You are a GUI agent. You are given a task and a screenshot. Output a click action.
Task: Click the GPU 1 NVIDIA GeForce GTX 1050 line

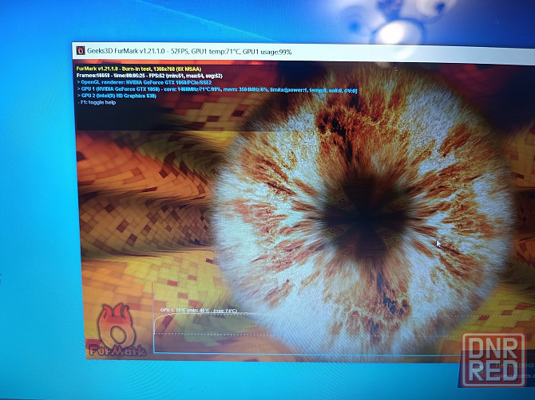point(216,90)
